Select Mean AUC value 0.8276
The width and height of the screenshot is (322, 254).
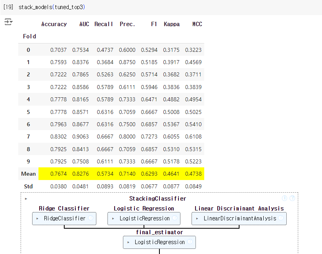click(80, 174)
